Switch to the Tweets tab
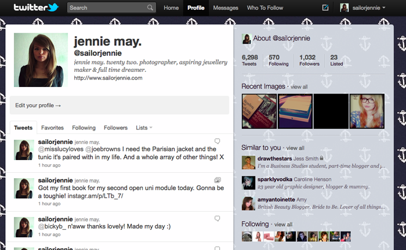The height and width of the screenshot is (250, 406). [23, 128]
